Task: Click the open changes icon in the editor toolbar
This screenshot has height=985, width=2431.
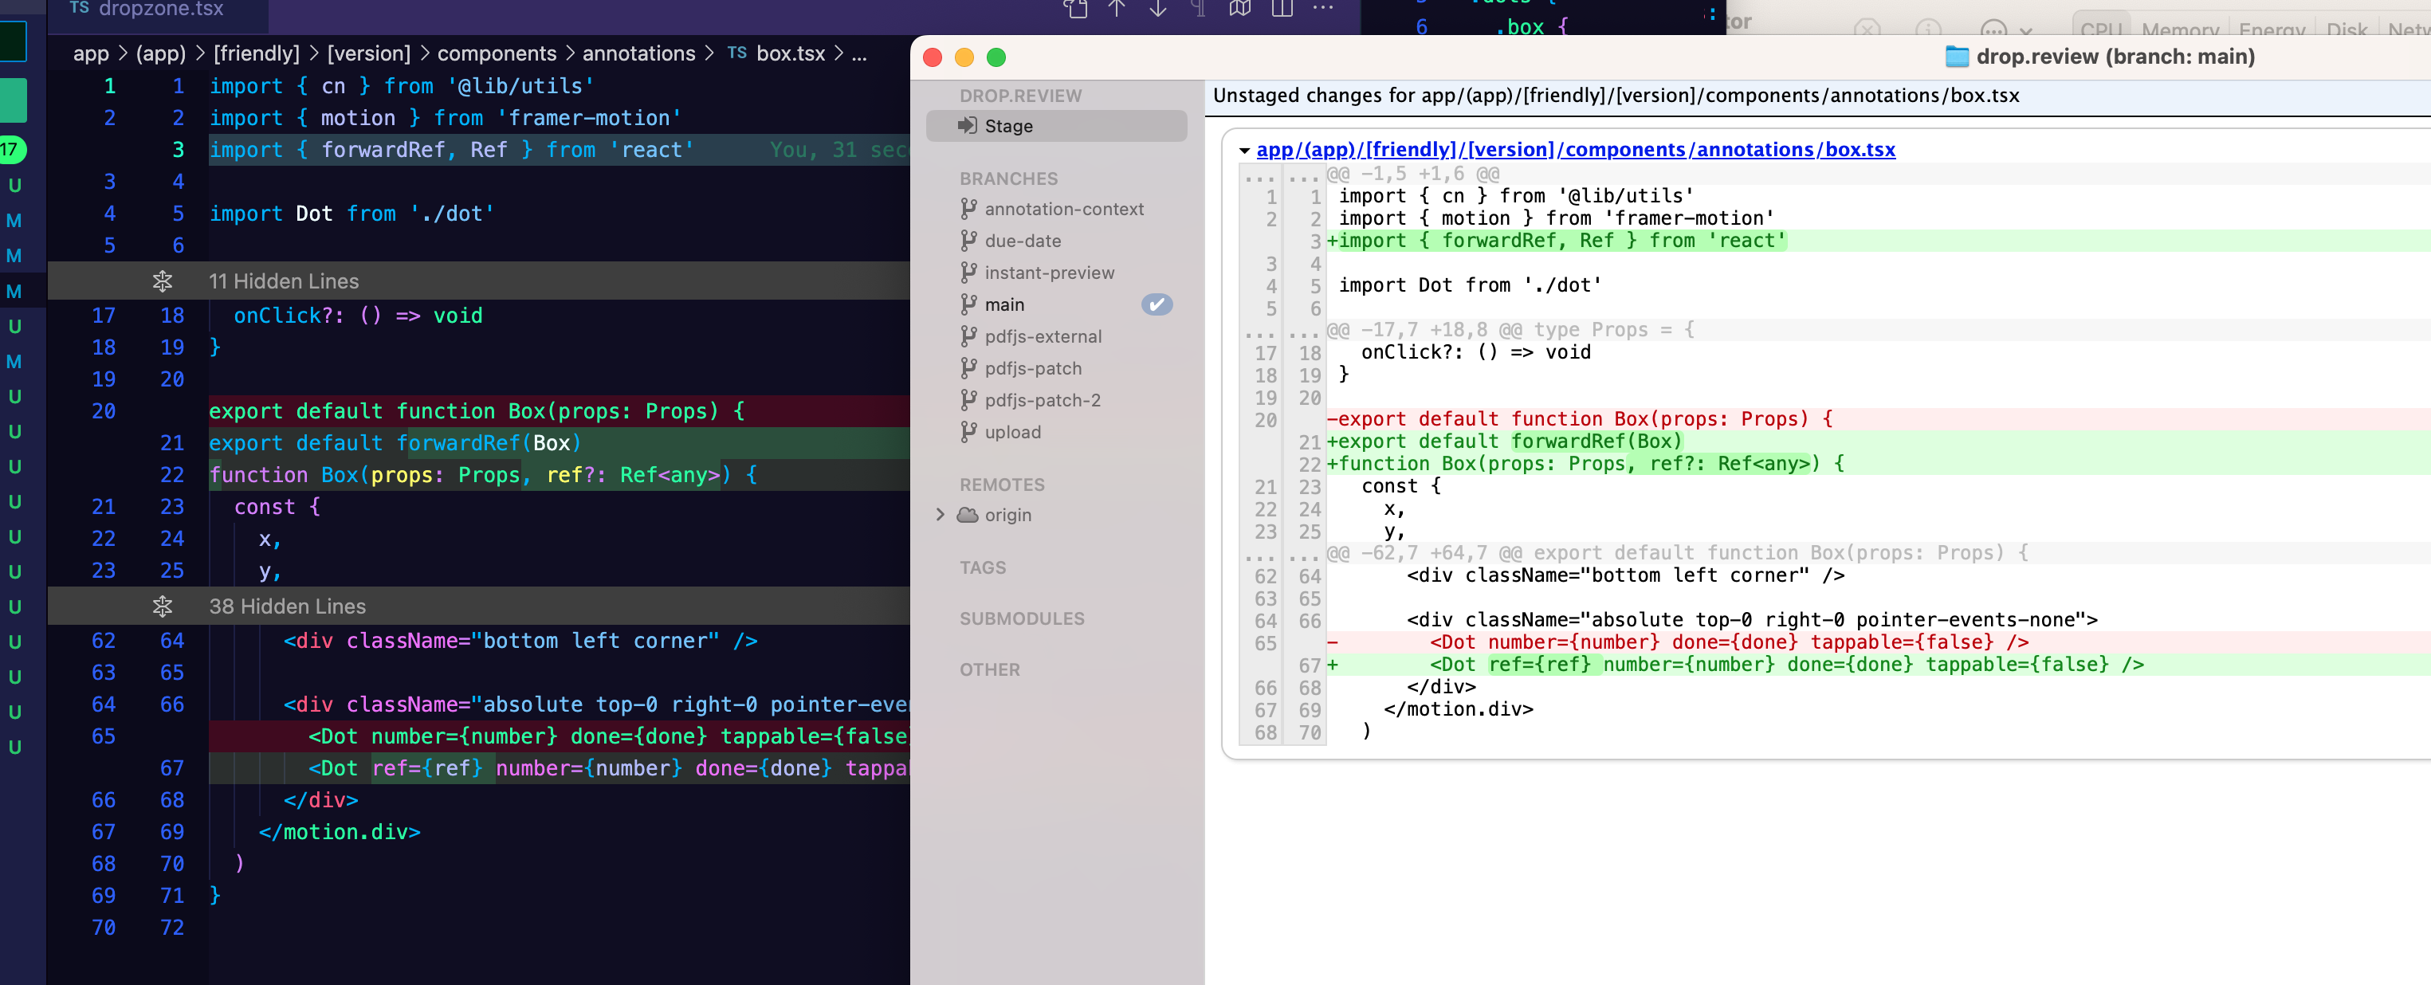Action: click(1075, 10)
